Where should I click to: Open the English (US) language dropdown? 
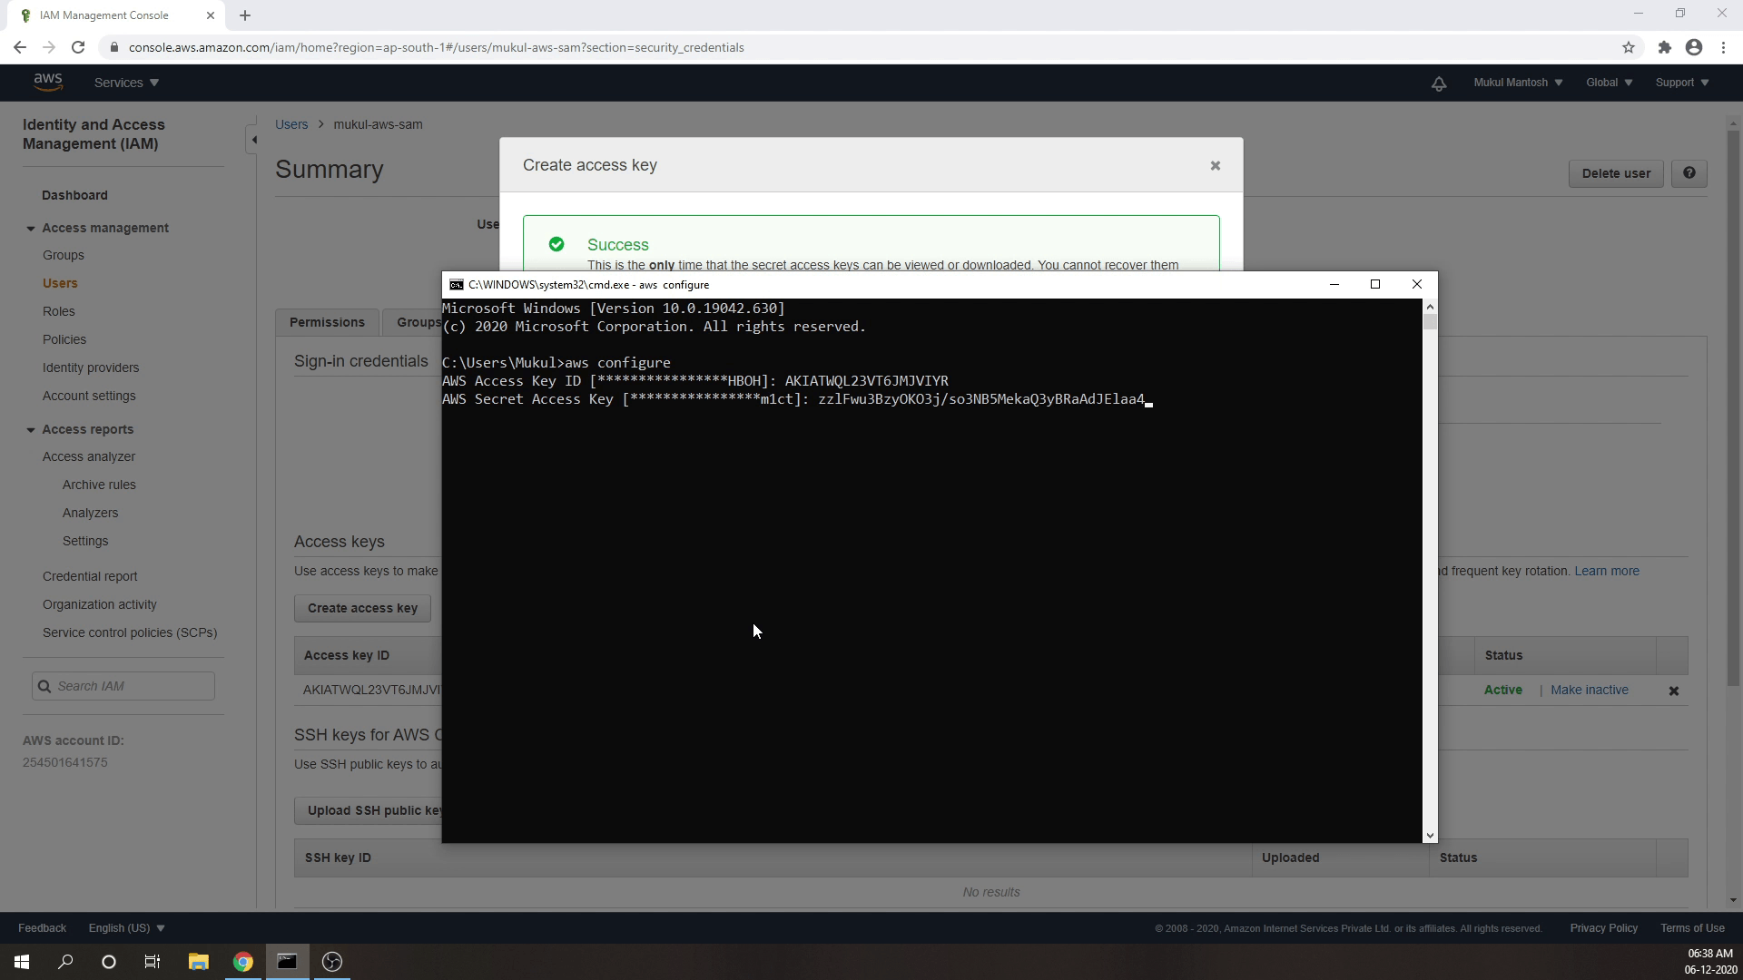(x=125, y=927)
